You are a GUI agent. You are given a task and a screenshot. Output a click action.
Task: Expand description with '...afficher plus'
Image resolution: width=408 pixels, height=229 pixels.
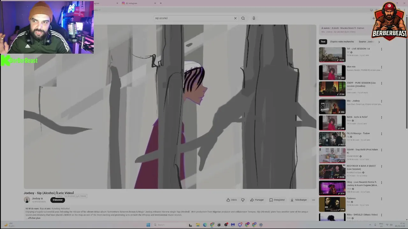tap(33, 218)
